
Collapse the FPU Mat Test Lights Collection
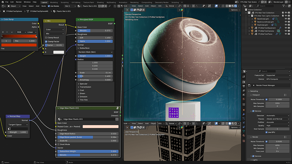coord(249,16)
